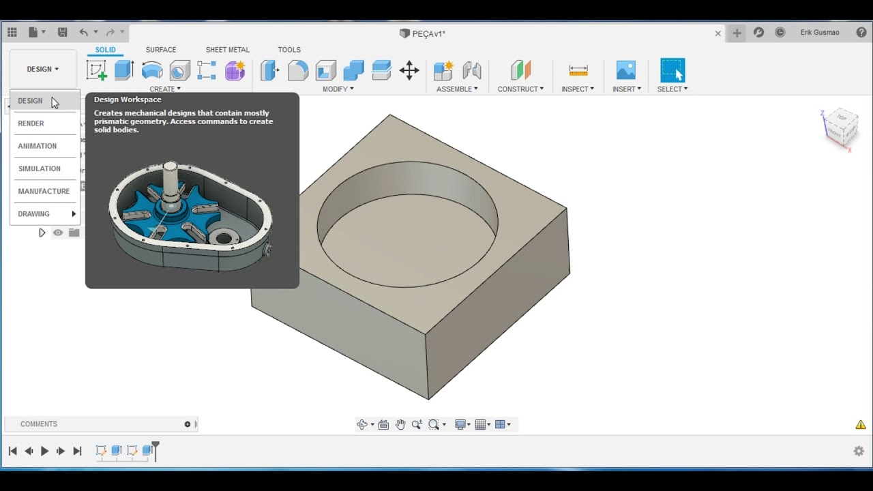Jump to timeline beginning

(x=12, y=451)
